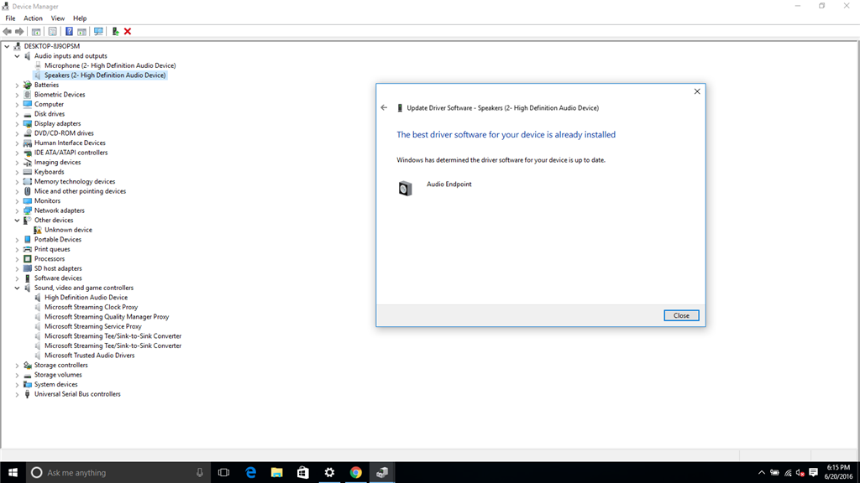This screenshot has height=483, width=860.
Task: Collapse Audio inputs and outputs category
Action: (x=17, y=56)
